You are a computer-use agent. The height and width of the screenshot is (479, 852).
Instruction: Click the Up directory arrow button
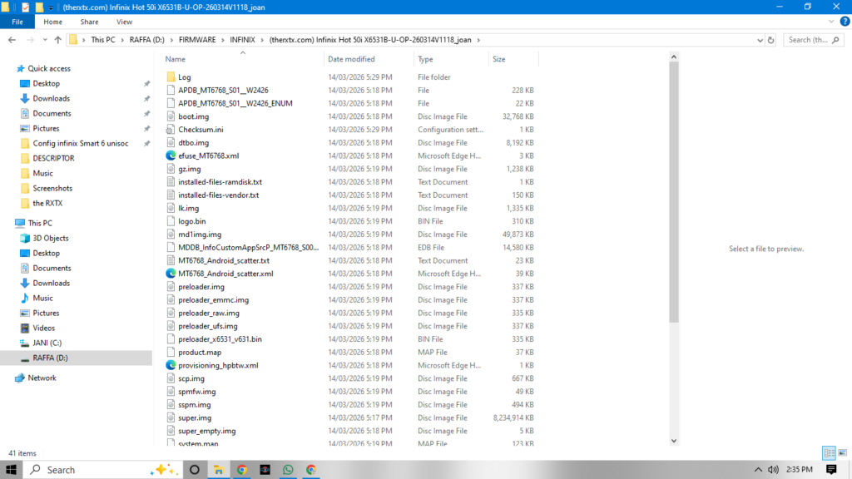point(57,39)
